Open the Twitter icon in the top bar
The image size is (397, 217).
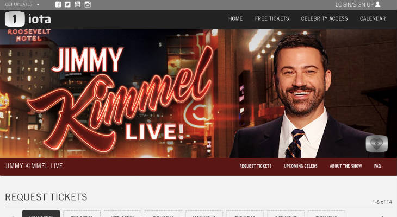coord(67,4)
